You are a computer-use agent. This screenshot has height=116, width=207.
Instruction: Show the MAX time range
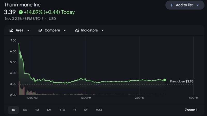99,110
